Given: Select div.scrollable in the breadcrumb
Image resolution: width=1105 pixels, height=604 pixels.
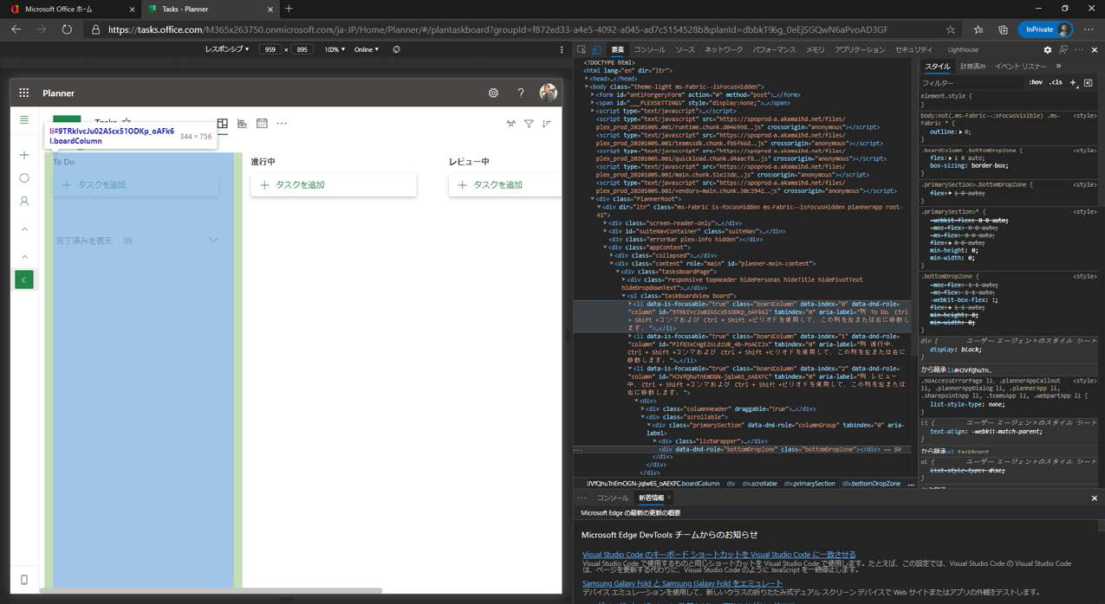Looking at the screenshot, I should [759, 484].
